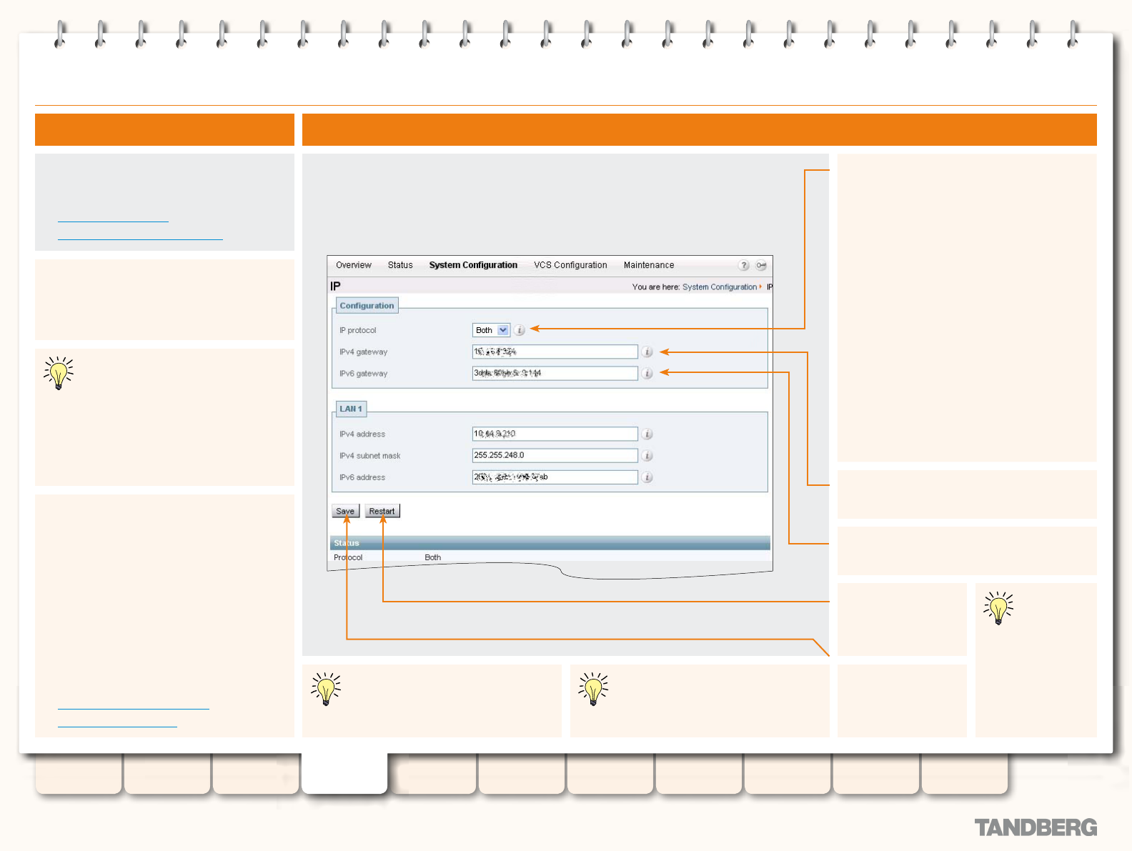Image resolution: width=1132 pixels, height=851 pixels.
Task: Click the Both value in Status section
Action: 433,557
